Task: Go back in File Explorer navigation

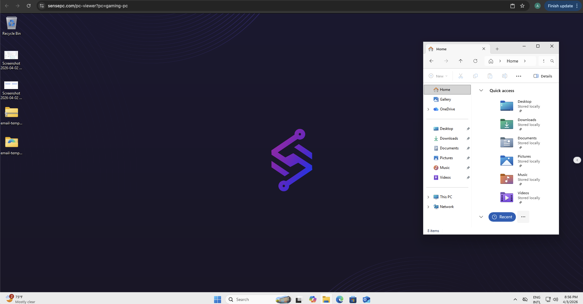Action: [431, 61]
